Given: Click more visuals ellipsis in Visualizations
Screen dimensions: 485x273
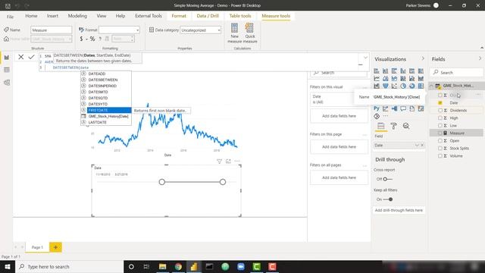Looking at the screenshot, I should point(386,116).
